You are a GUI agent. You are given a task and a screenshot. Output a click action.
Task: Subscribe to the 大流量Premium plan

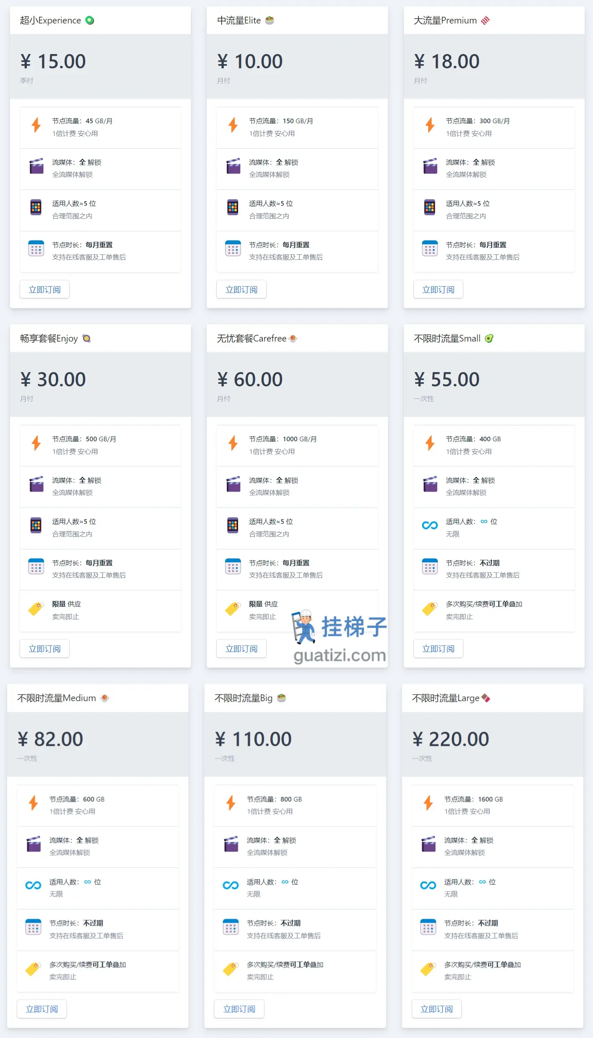(438, 290)
